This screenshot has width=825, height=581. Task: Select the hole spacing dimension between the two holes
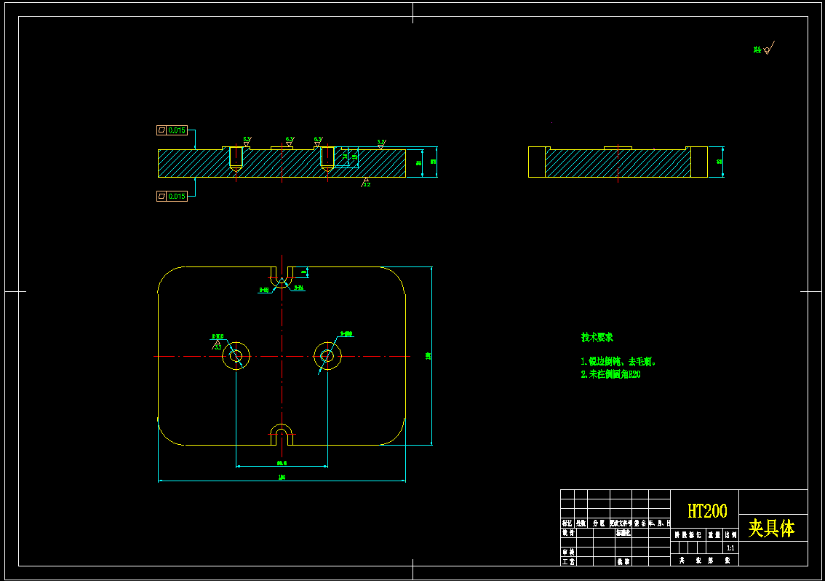282,463
